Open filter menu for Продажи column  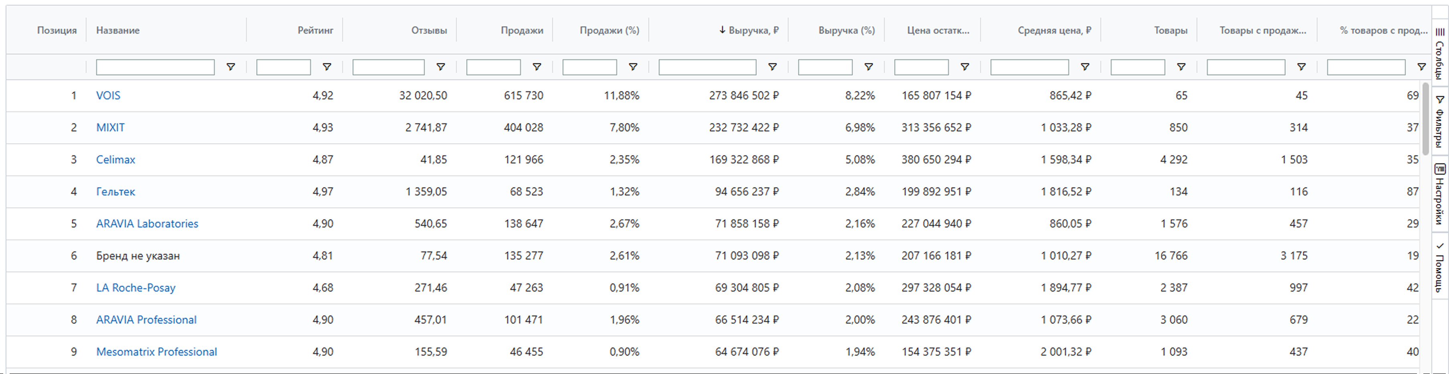pos(537,67)
